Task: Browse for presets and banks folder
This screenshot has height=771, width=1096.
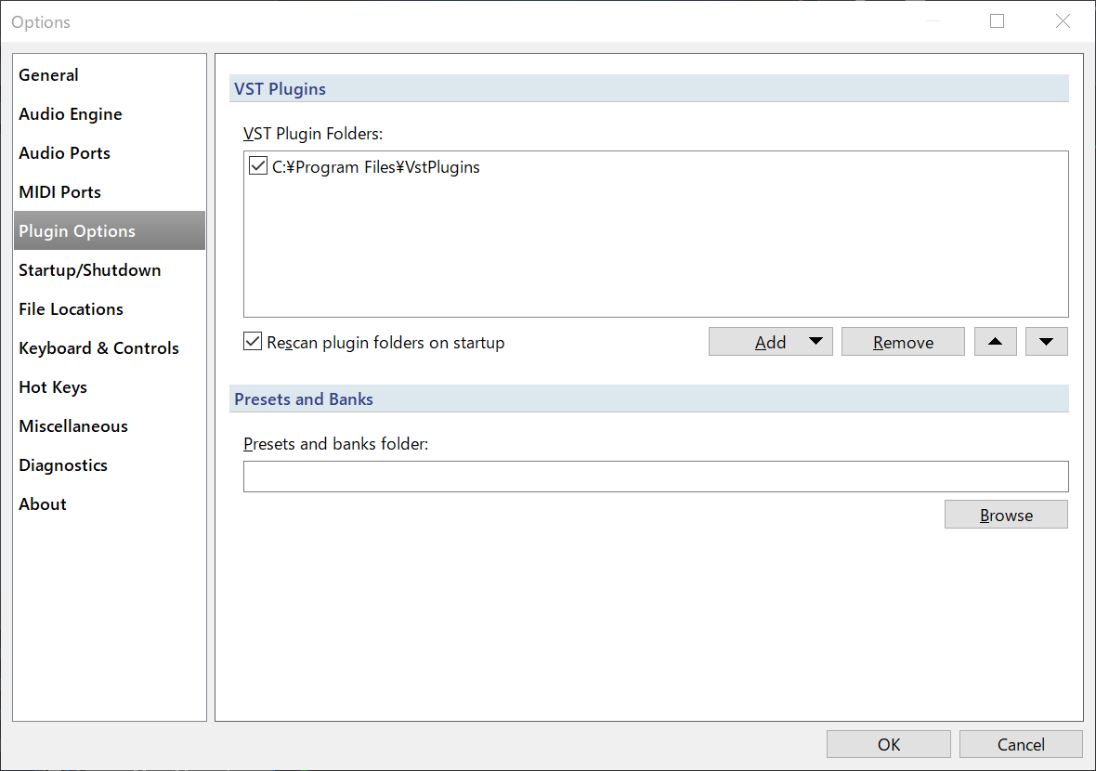Action: pyautogui.click(x=1006, y=515)
